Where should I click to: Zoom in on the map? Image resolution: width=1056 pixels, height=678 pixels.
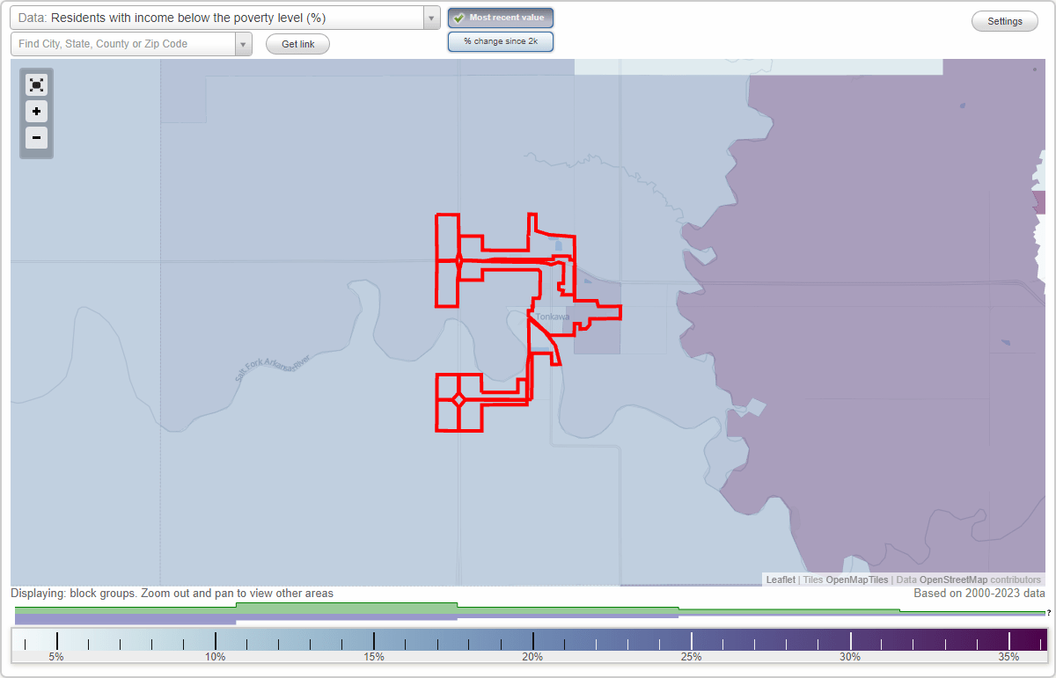click(x=36, y=112)
